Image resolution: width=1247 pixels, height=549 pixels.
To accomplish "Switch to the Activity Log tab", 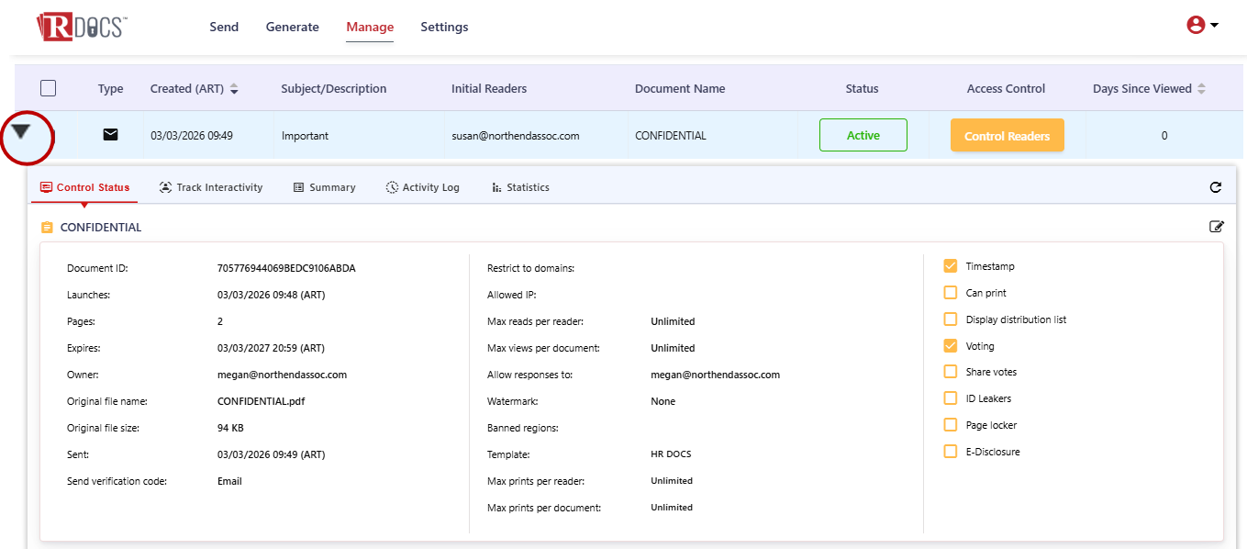I will click(422, 187).
